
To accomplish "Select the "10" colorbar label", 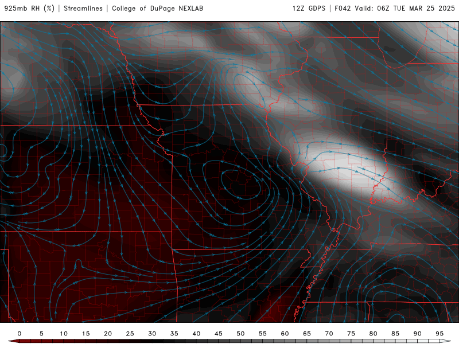I will click(64, 334).
